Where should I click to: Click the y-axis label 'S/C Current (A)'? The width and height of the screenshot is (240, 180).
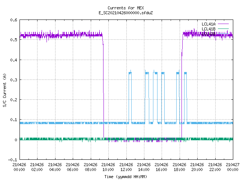tap(5, 90)
